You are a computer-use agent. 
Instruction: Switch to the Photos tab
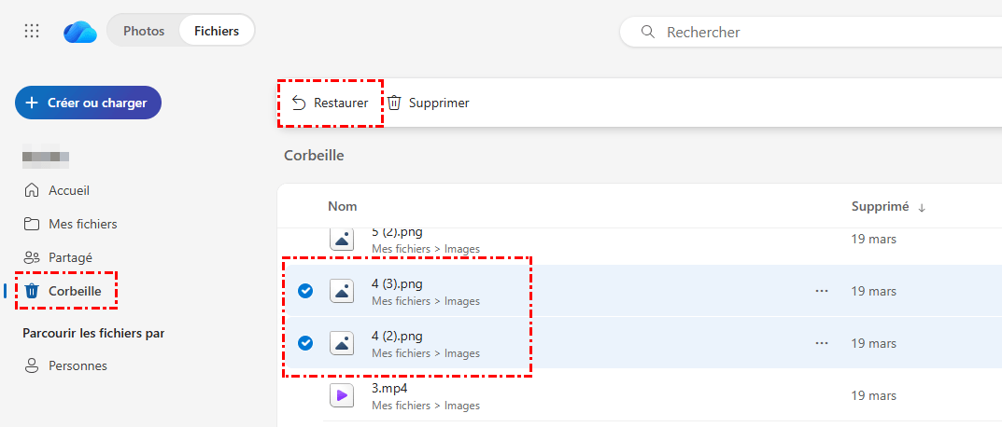tap(144, 31)
